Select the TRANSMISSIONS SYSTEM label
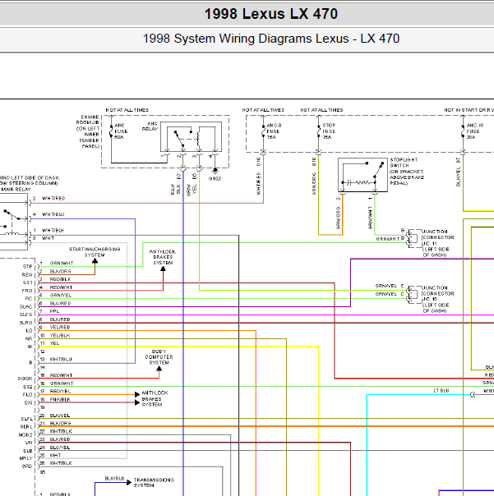 (154, 482)
